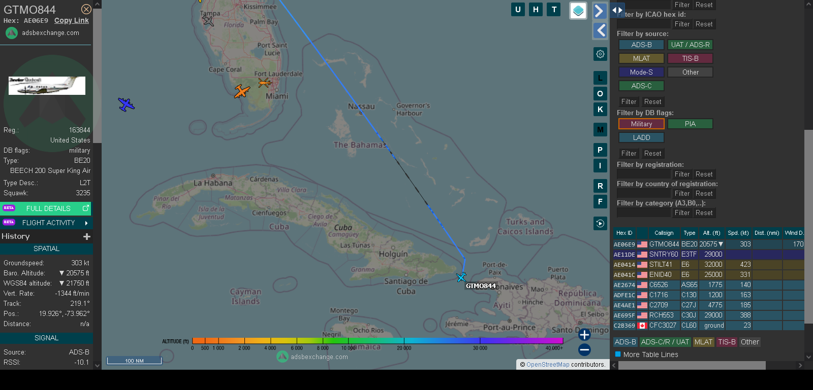Click the horizontal scrollbar under aircraft table
This screenshot has width=813, height=390.
[692, 365]
